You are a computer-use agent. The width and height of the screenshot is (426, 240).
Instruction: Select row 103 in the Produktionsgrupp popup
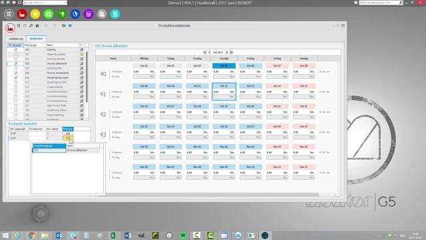coord(67,150)
